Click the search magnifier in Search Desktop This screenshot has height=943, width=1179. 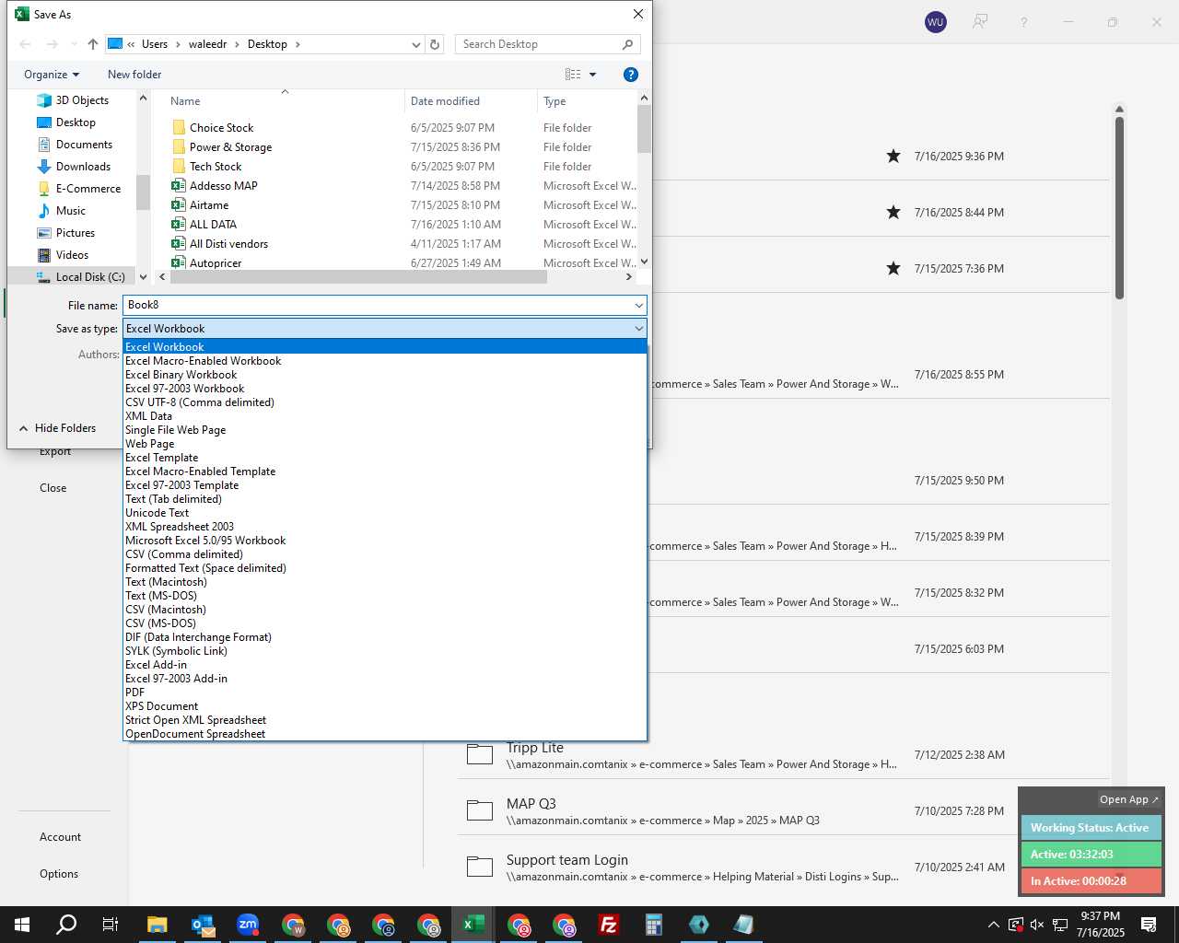coord(627,44)
